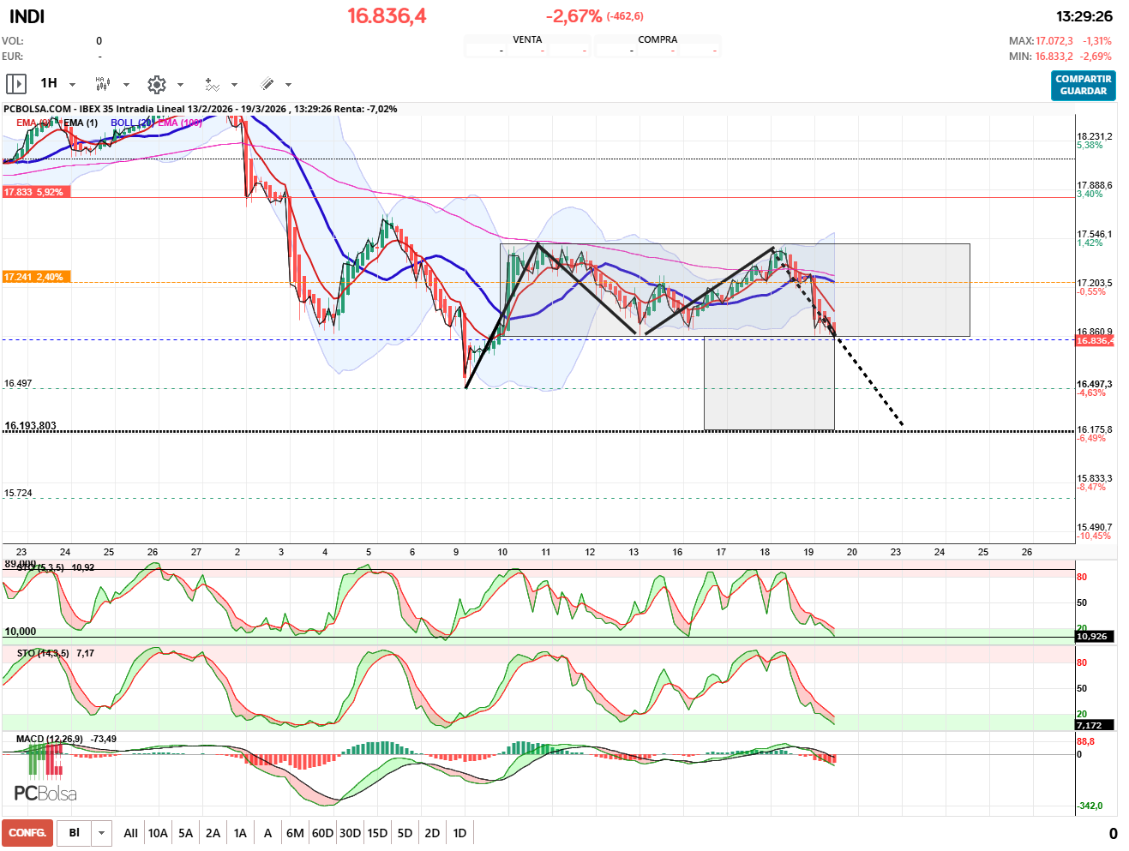Open the chart sidebar panel icon
The width and height of the screenshot is (1129, 851).
pyautogui.click(x=16, y=83)
